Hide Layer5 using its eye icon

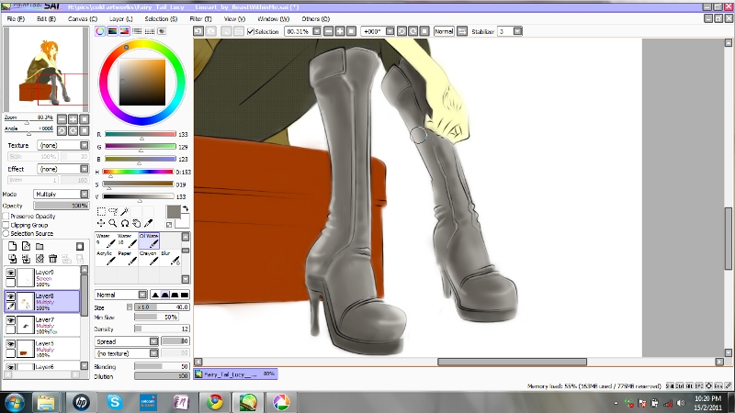tap(10, 344)
